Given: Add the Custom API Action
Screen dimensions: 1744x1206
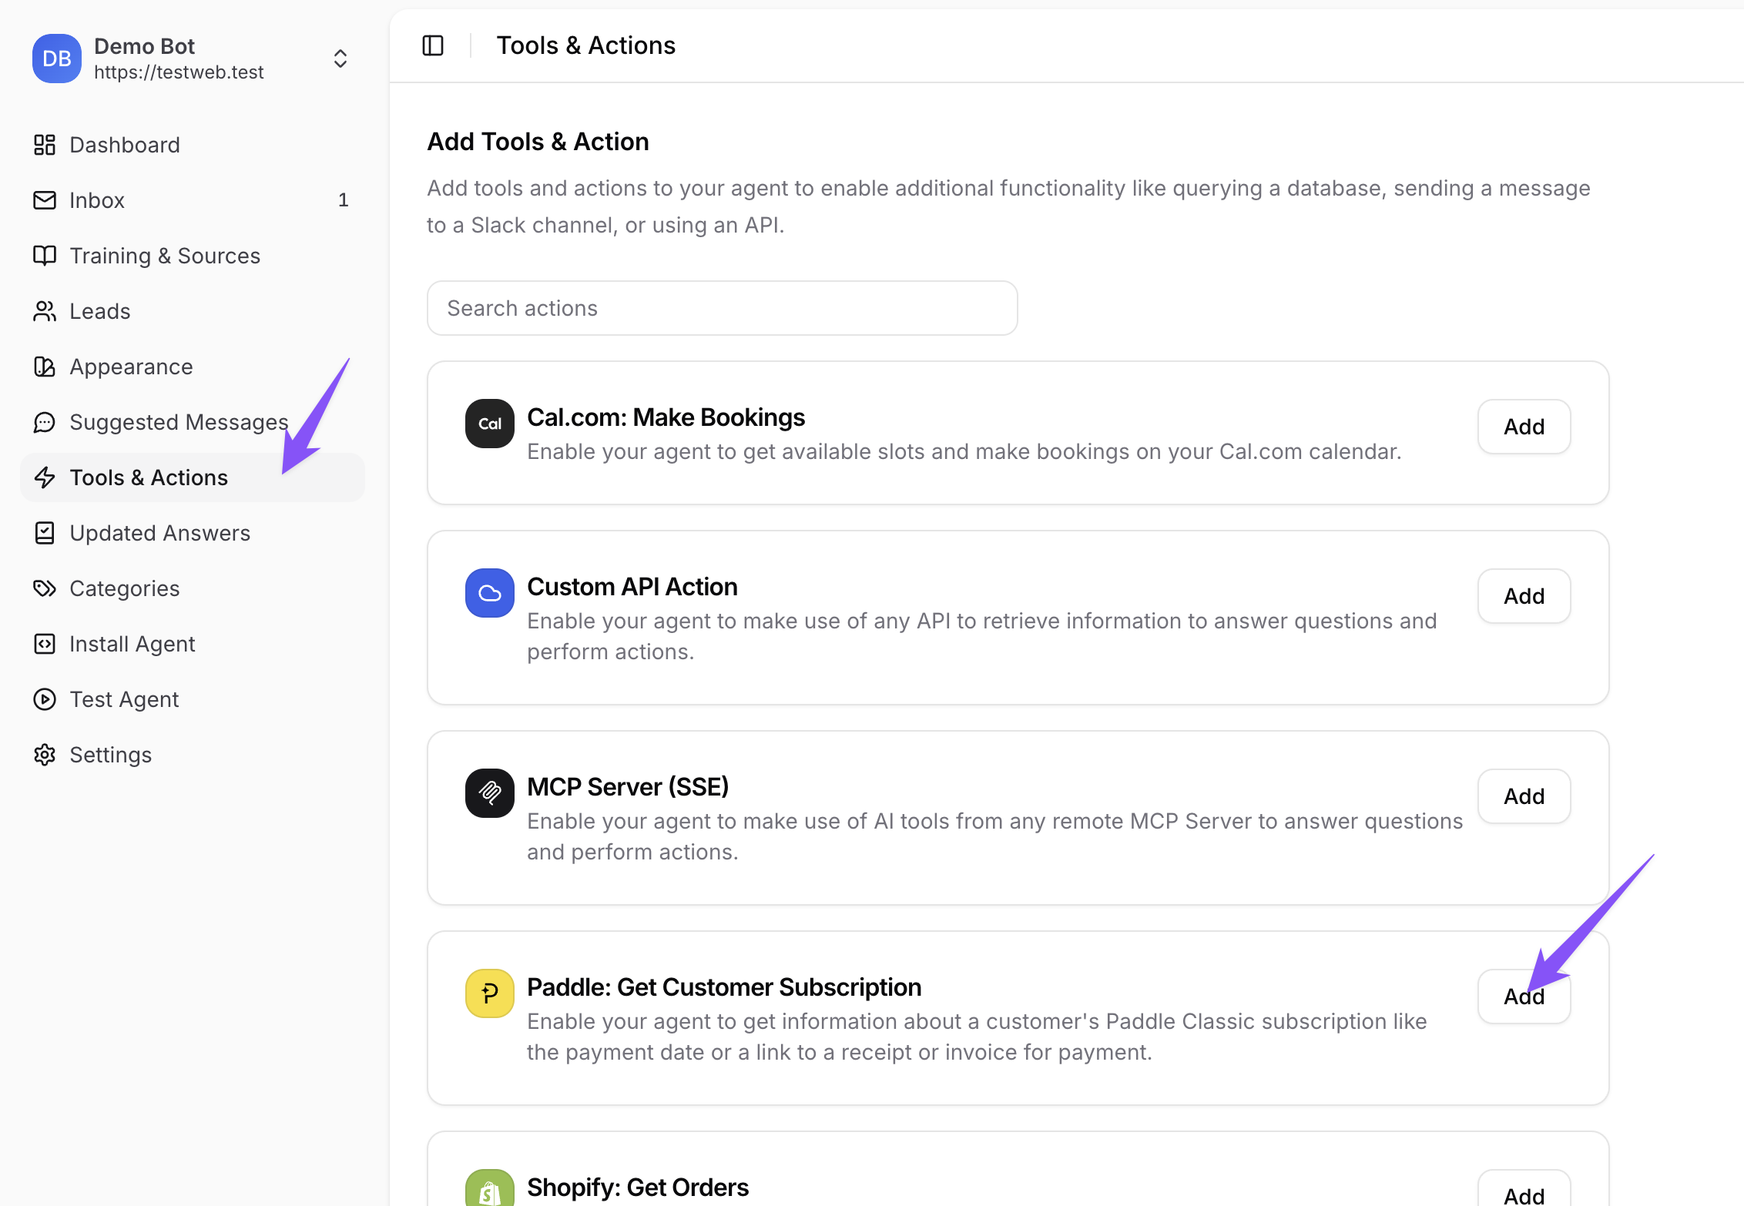Looking at the screenshot, I should (x=1524, y=596).
